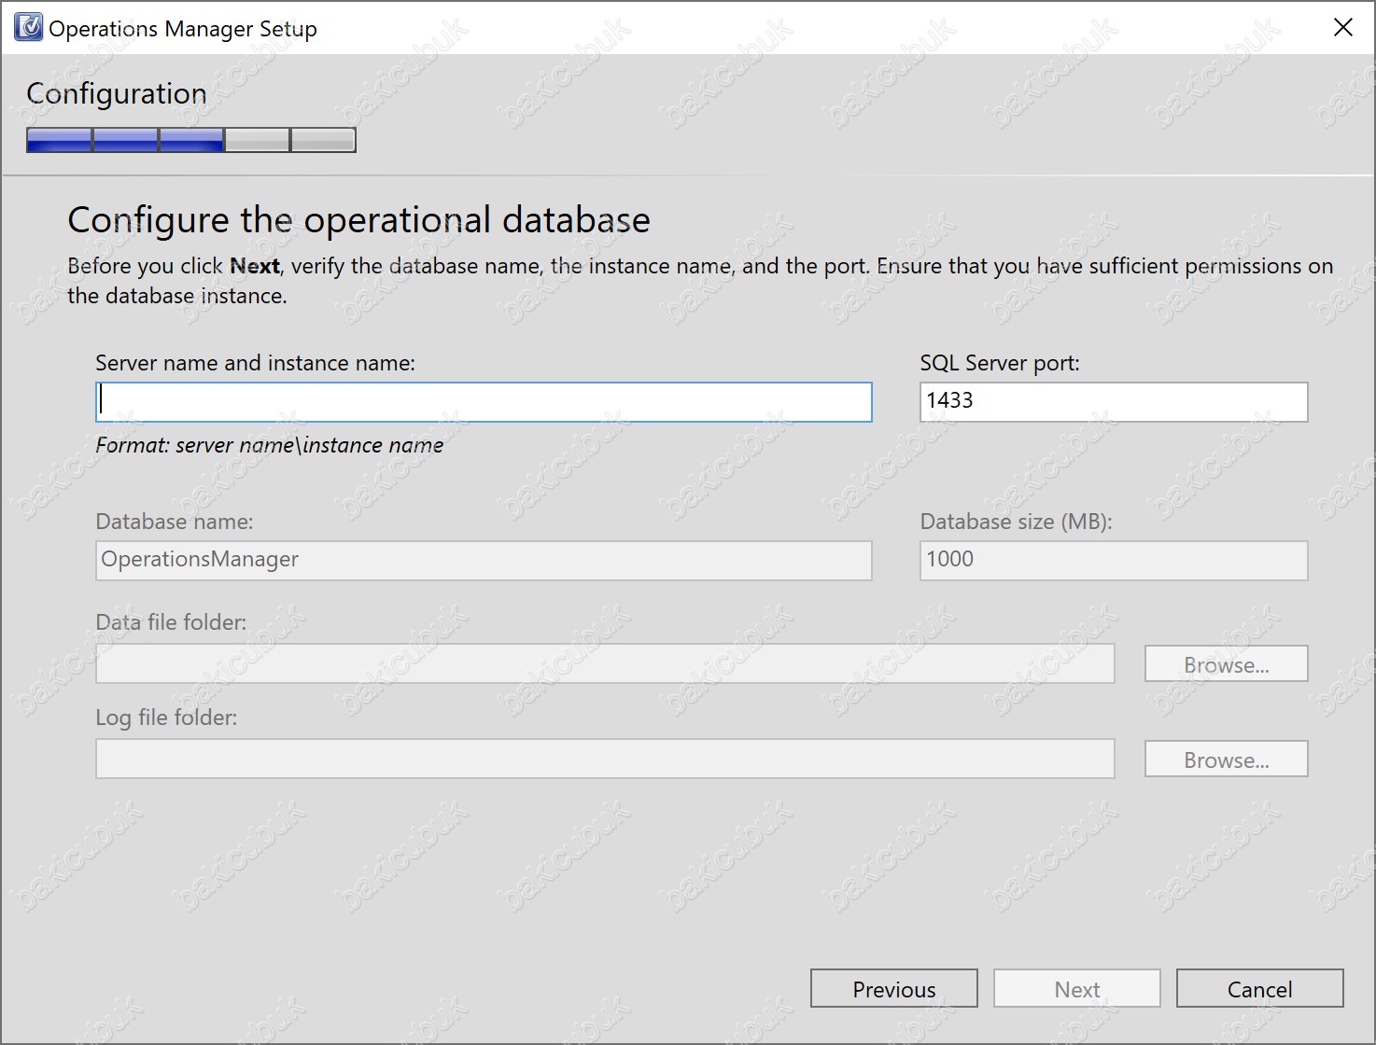Click the 'Log file folder:' label
Screen dimensions: 1376x1045
(166, 718)
